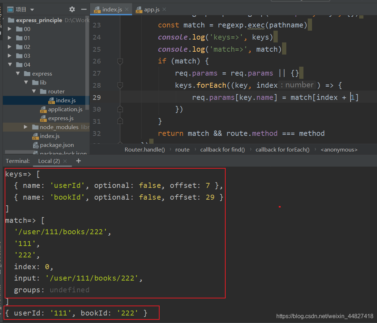The image size is (377, 323).
Task: Click callback for forEach() breadcrumb
Action: (x=282, y=150)
